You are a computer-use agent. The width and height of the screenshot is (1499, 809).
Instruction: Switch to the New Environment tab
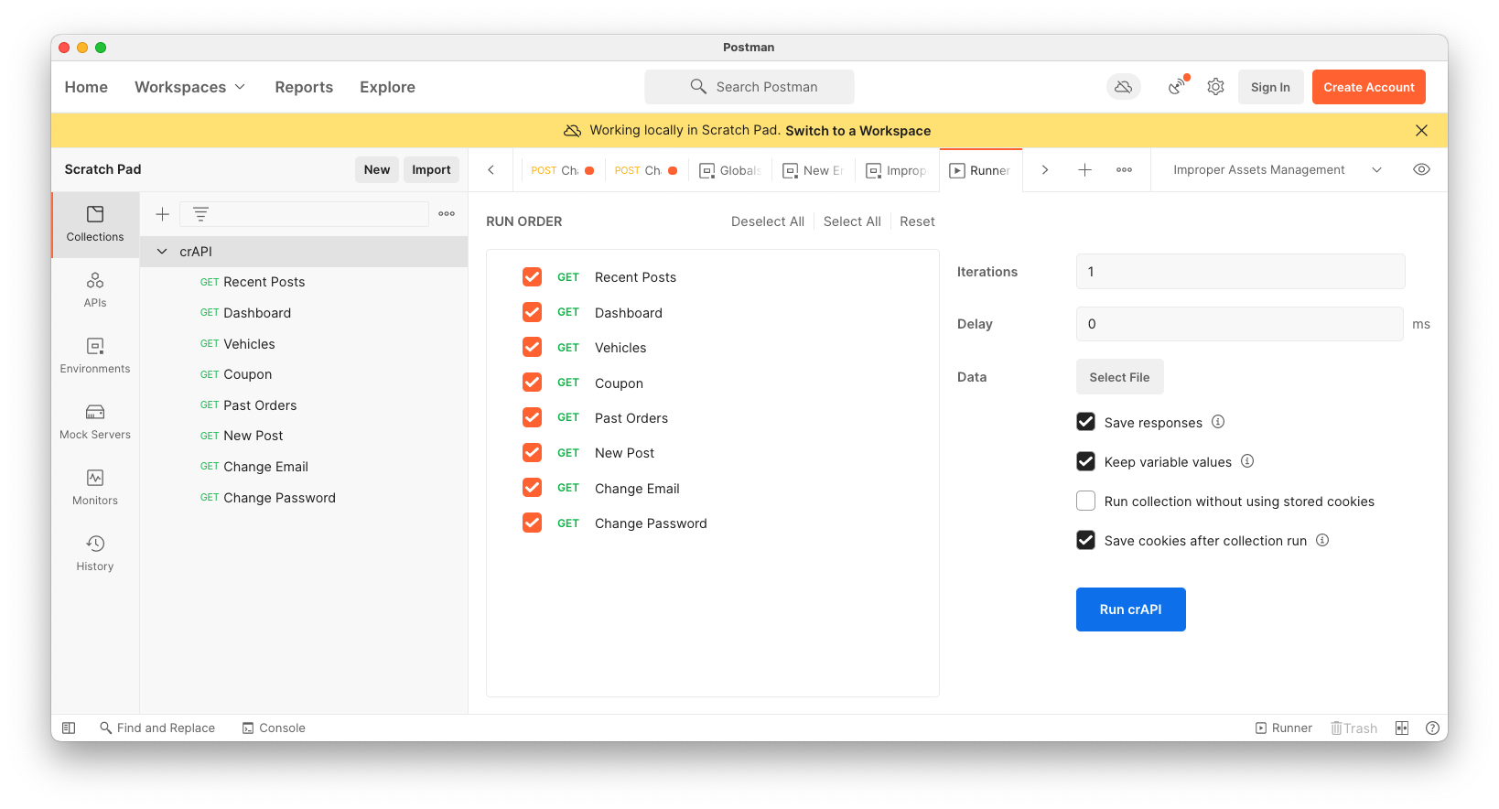(814, 170)
